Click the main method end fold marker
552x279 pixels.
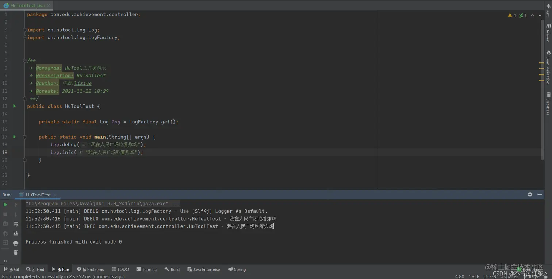pos(24,160)
